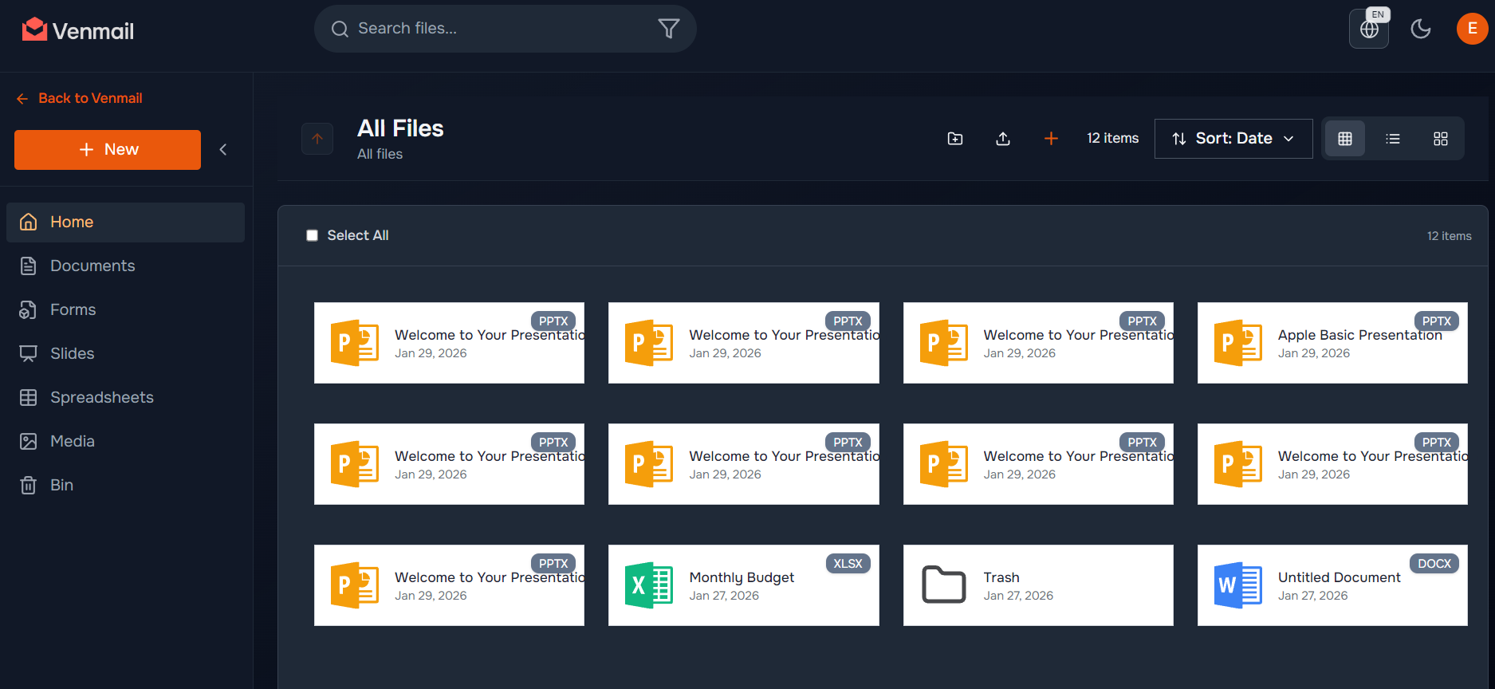Toggle the dark mode moon icon
This screenshot has height=689, width=1495.
[x=1420, y=30]
